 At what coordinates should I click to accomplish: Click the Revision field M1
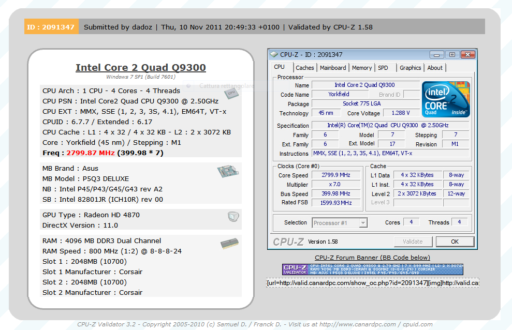tap(456, 144)
